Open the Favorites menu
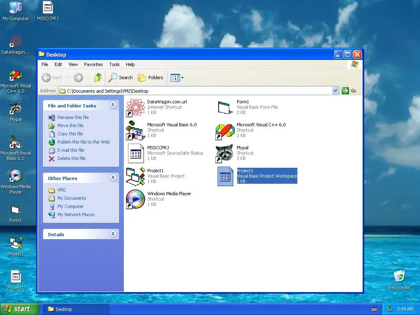The image size is (420, 315). 93,64
